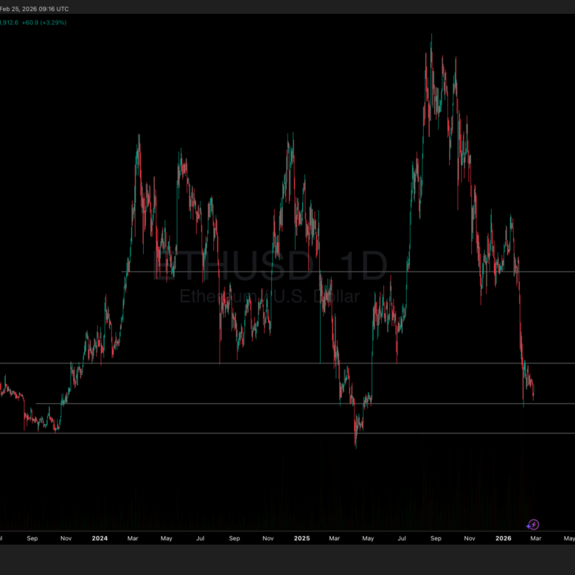
Task: Click the 2024 year label on time axis
Action: [100, 539]
